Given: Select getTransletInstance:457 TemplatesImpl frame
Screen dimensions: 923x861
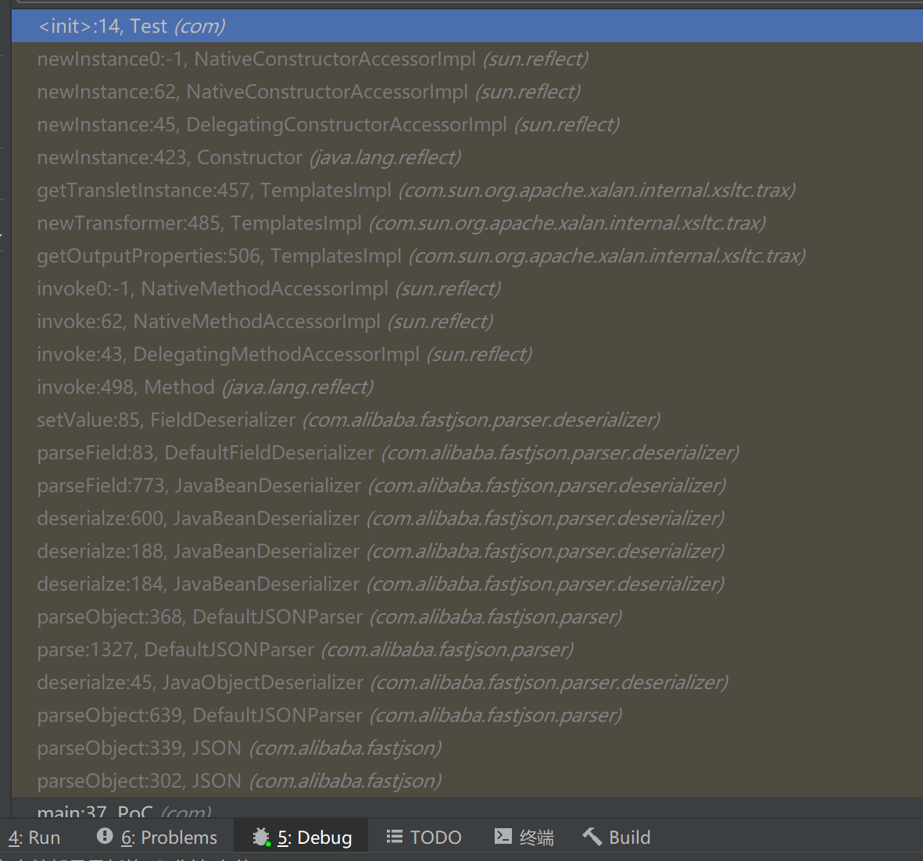Looking at the screenshot, I should 467,190.
